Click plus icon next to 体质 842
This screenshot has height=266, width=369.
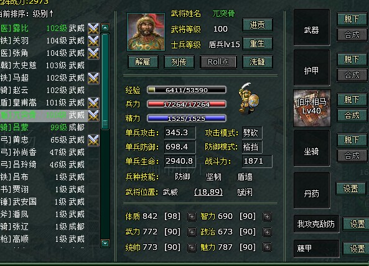pos(192,216)
